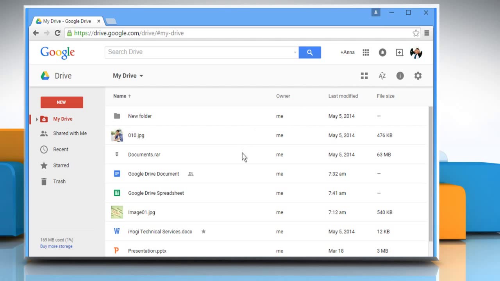Click the Buy more storage link
The image size is (500, 281).
point(56,246)
